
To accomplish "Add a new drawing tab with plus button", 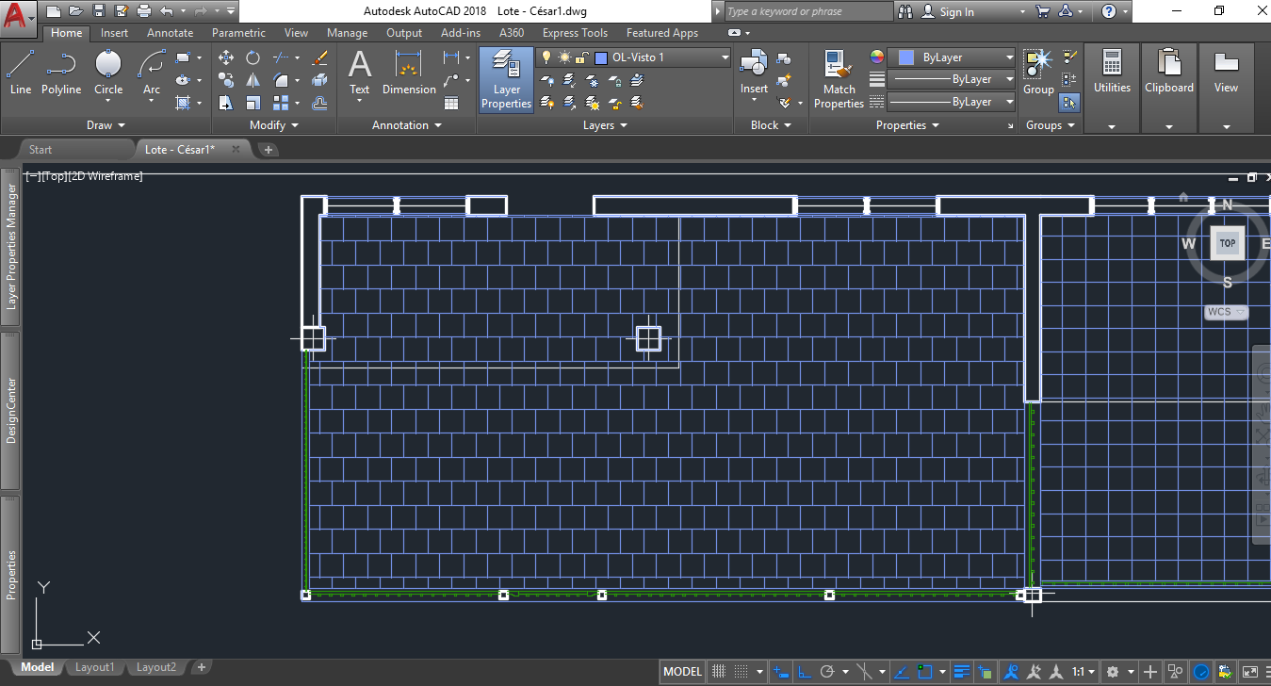I will pyautogui.click(x=268, y=149).
